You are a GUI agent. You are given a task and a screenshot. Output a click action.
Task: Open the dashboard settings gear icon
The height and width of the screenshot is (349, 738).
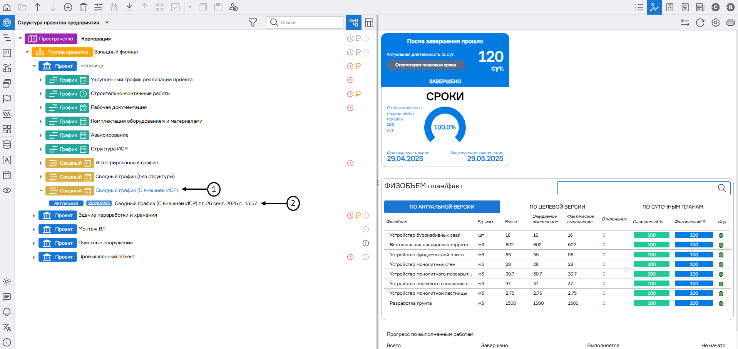[715, 23]
